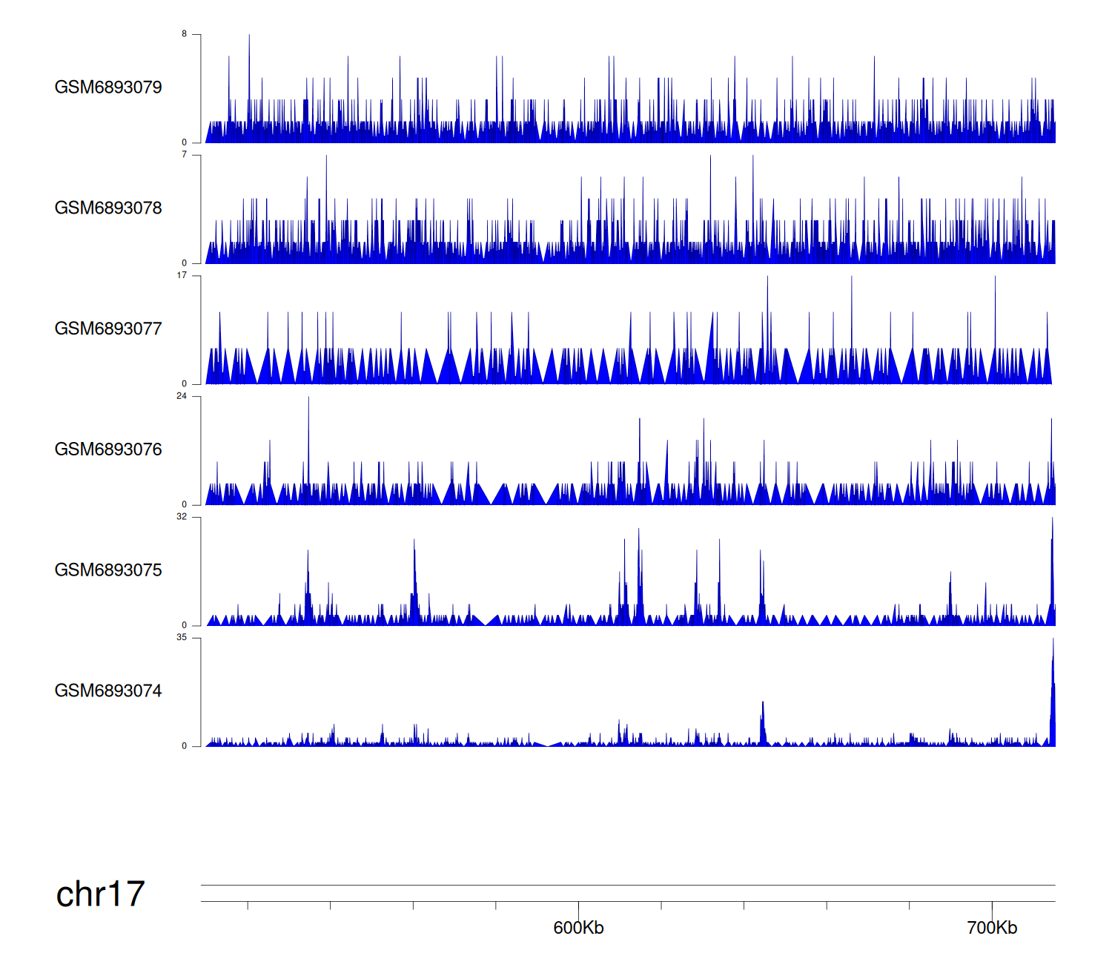Click the 700Kb axis label
Screen dimensions: 1112x979
pyautogui.click(x=992, y=928)
